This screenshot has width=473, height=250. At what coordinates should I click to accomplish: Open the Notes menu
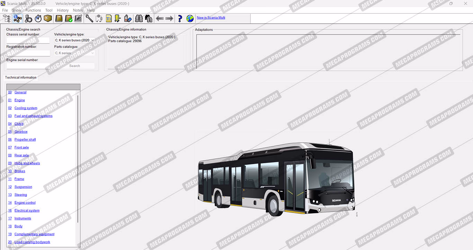coord(78,10)
